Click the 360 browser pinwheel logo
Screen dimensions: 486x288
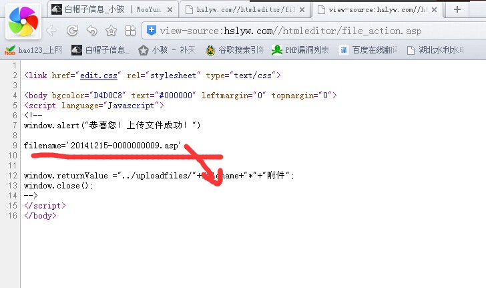pos(23,21)
